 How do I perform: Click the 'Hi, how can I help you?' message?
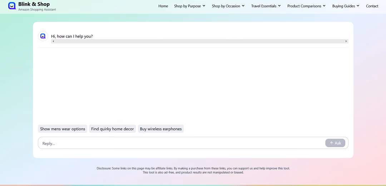pyautogui.click(x=72, y=36)
